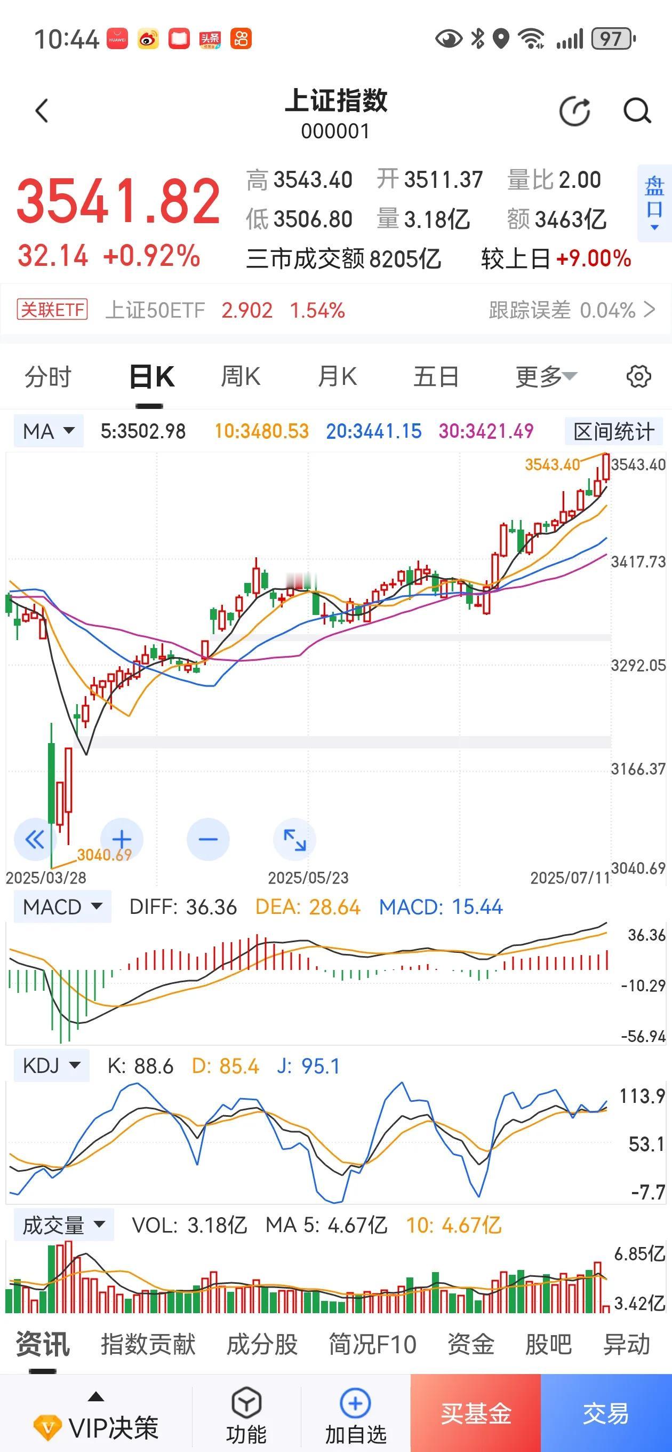Expand chart to fullscreen arrows icon
The image size is (672, 1452).
(294, 839)
